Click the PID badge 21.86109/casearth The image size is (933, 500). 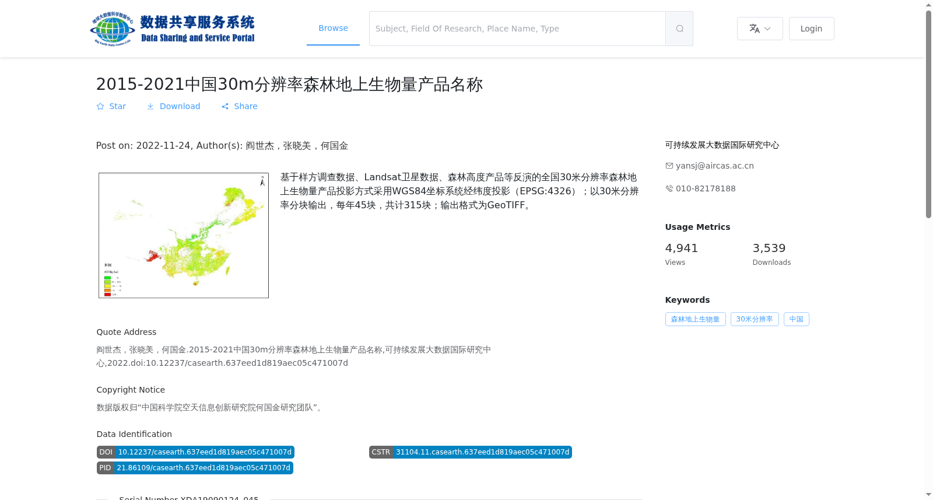pyautogui.click(x=195, y=468)
